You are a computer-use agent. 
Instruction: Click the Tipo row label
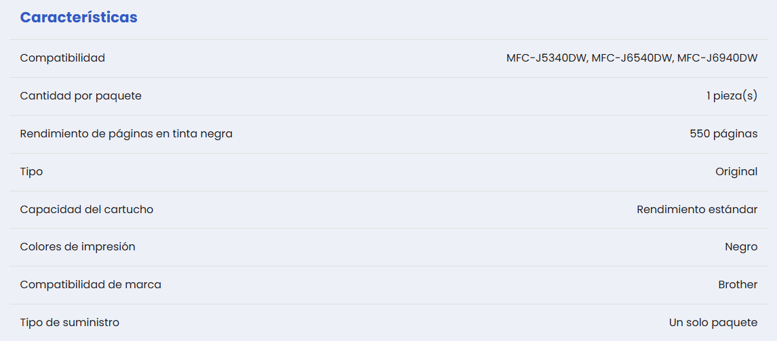pyautogui.click(x=31, y=172)
